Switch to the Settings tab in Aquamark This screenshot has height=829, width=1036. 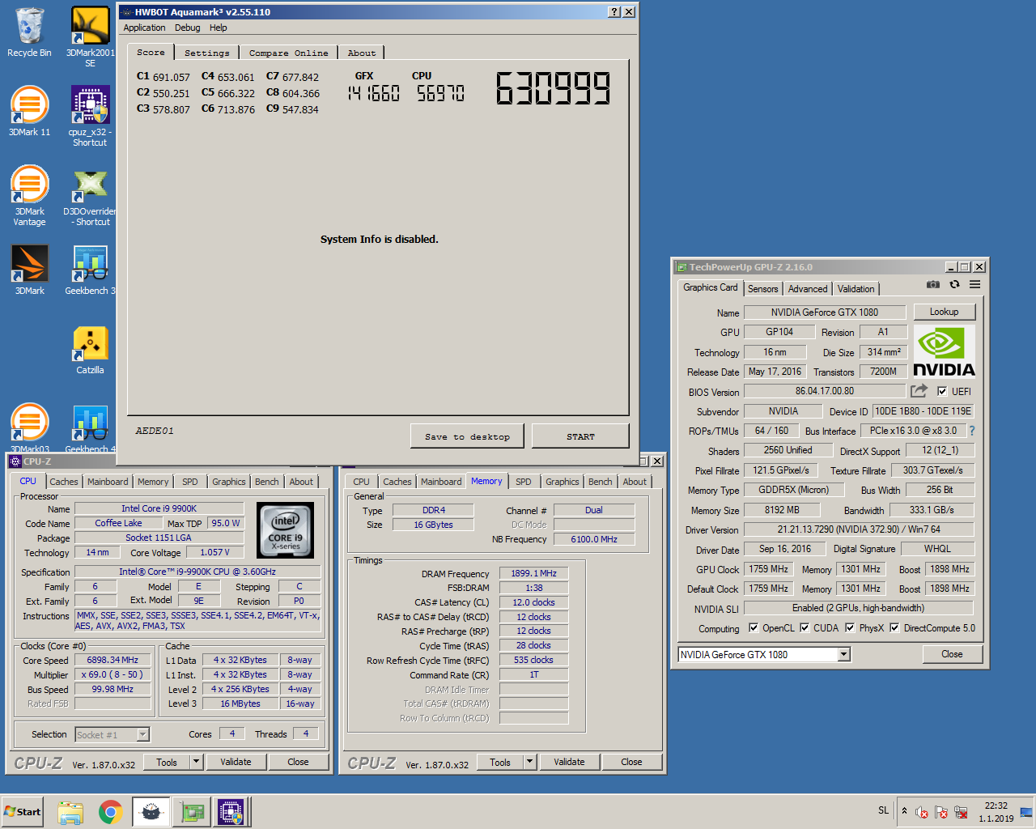click(x=207, y=53)
